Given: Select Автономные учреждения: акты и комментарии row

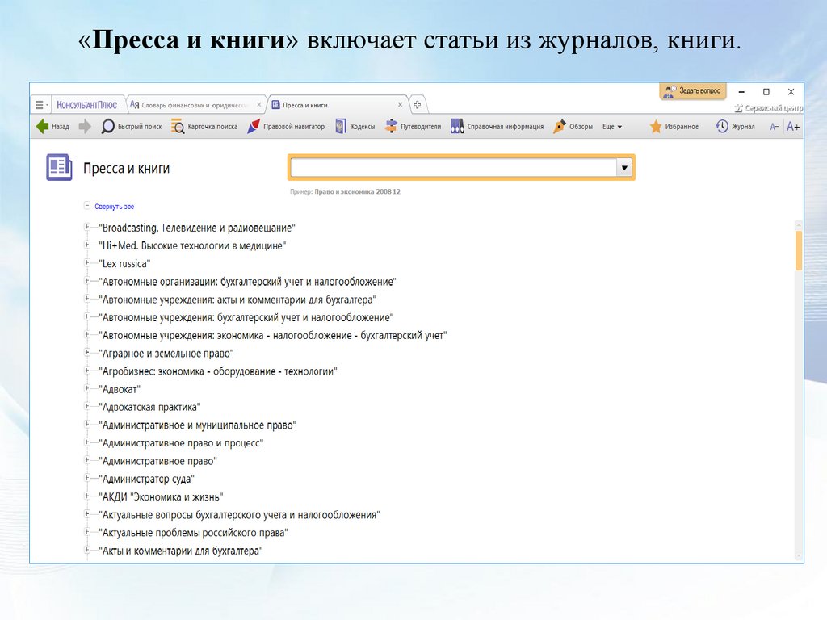Looking at the screenshot, I should click(237, 300).
